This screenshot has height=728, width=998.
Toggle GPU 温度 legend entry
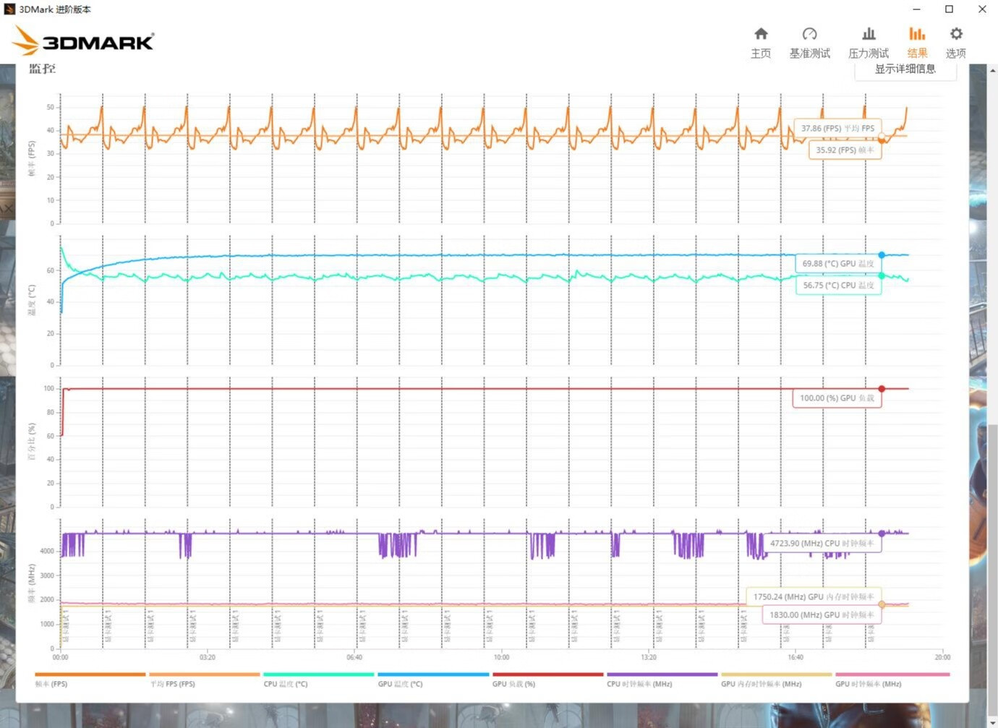pos(432,679)
